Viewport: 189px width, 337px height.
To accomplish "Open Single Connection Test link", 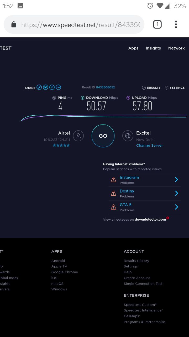I will pyautogui.click(x=143, y=284).
